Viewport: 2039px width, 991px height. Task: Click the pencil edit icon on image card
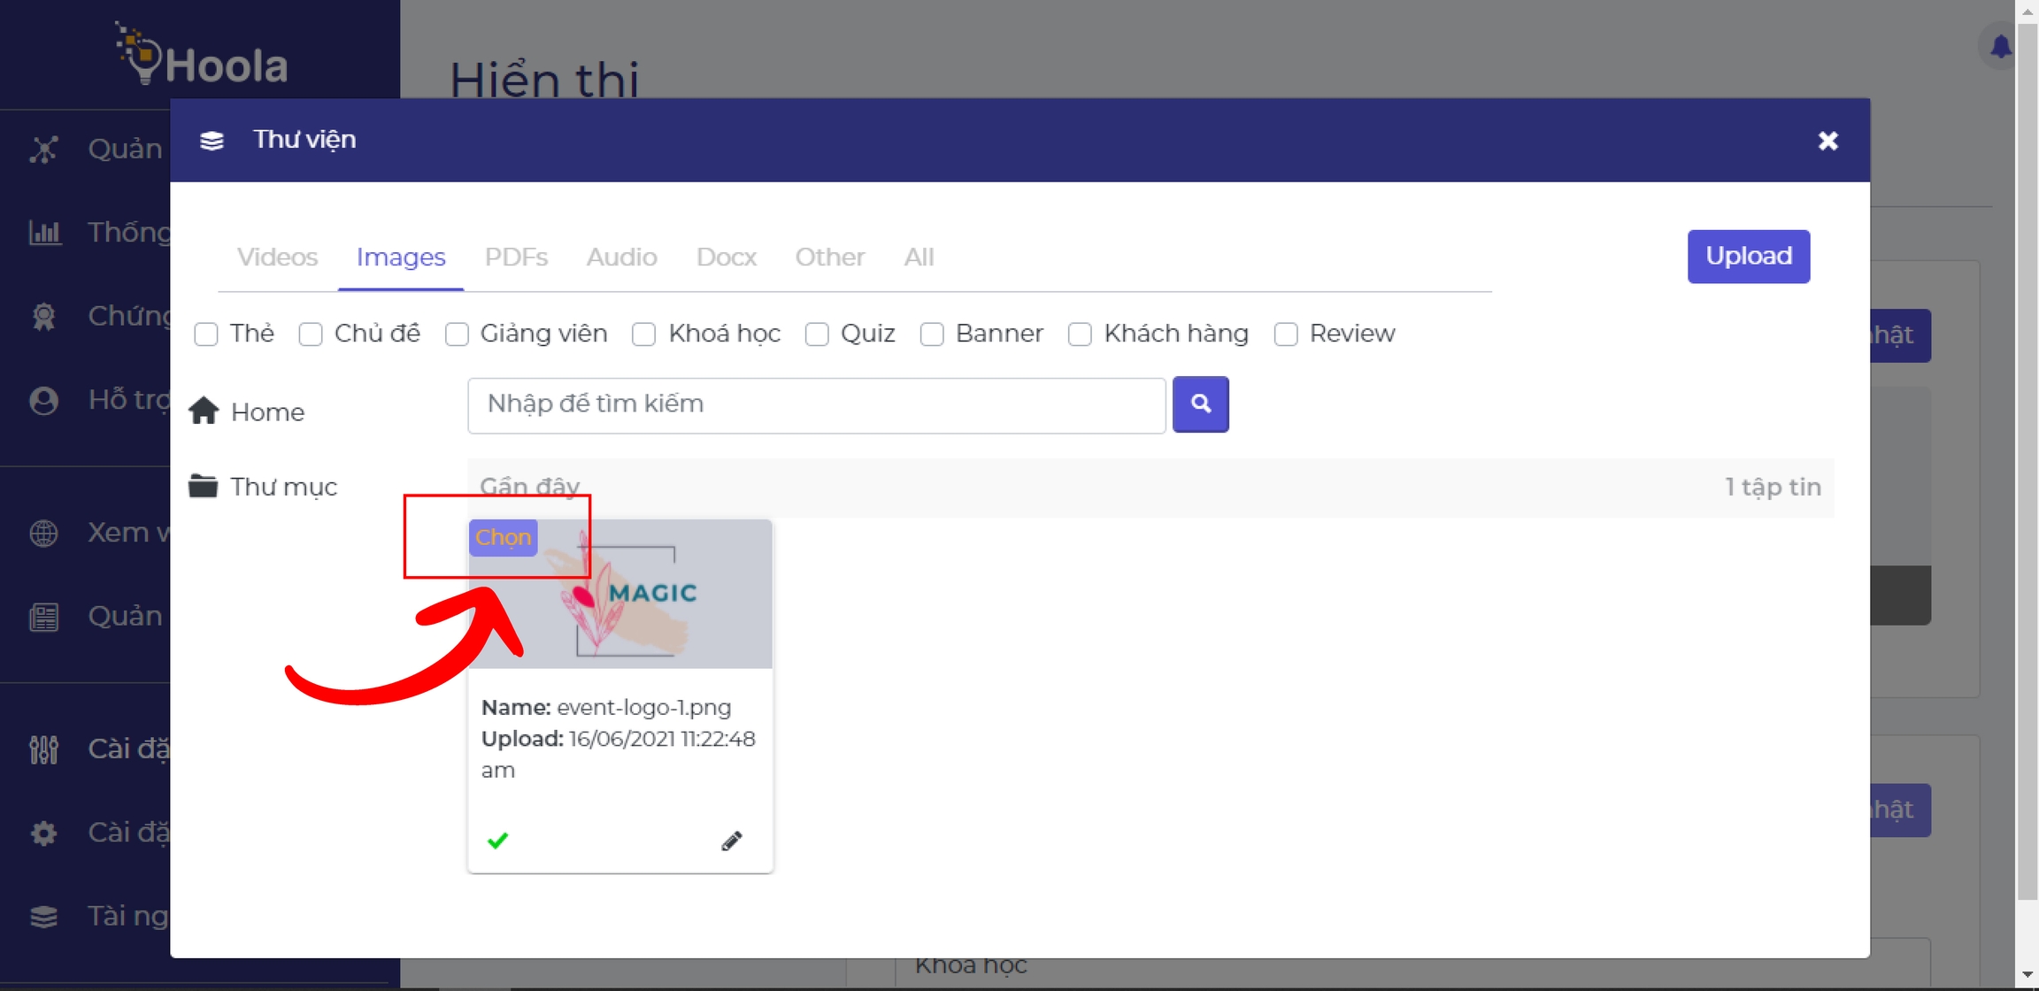(x=731, y=841)
